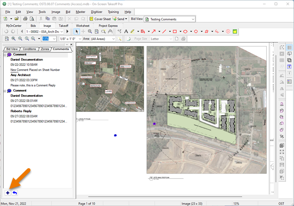294x206 pixels.
Task: Open dropdown arrow beside red rectangle tool
Action: [180, 32]
